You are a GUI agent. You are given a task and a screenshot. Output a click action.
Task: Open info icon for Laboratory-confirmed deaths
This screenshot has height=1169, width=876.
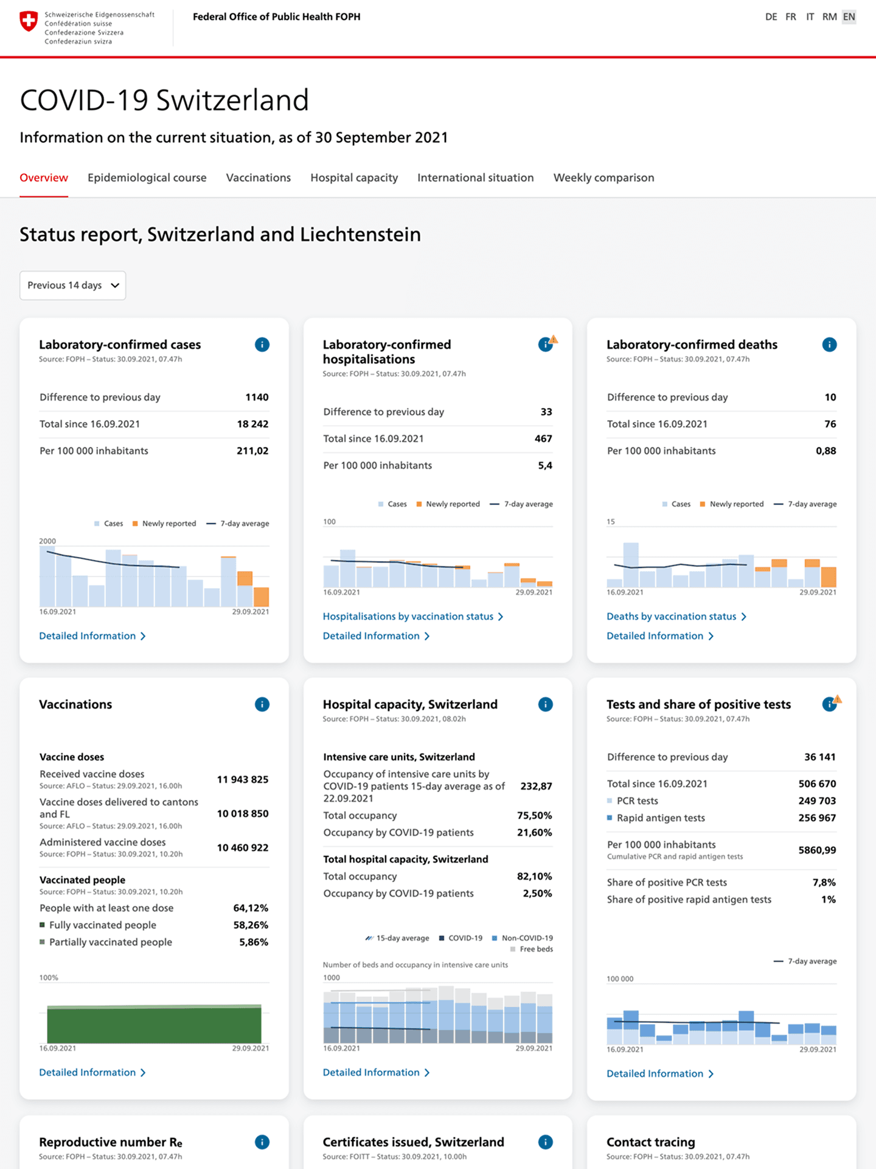point(829,345)
